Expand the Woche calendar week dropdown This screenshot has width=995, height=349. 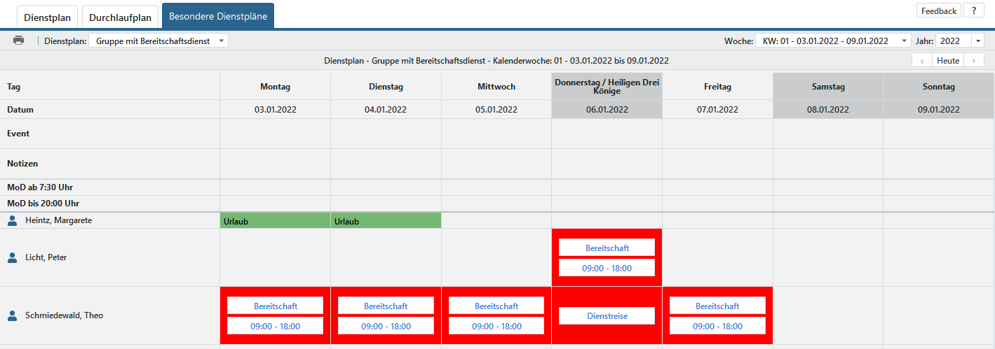[832, 41]
